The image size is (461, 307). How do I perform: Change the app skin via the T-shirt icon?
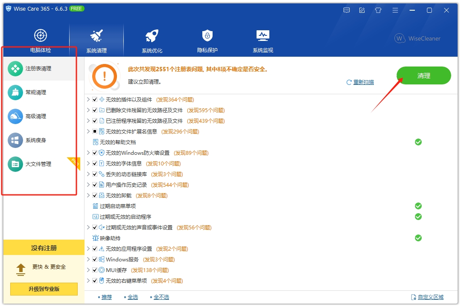click(378, 10)
